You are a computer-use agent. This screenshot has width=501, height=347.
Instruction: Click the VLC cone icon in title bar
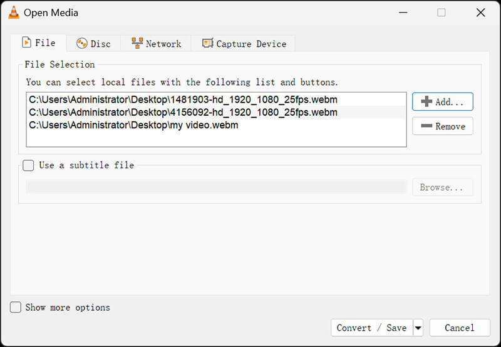pos(13,13)
